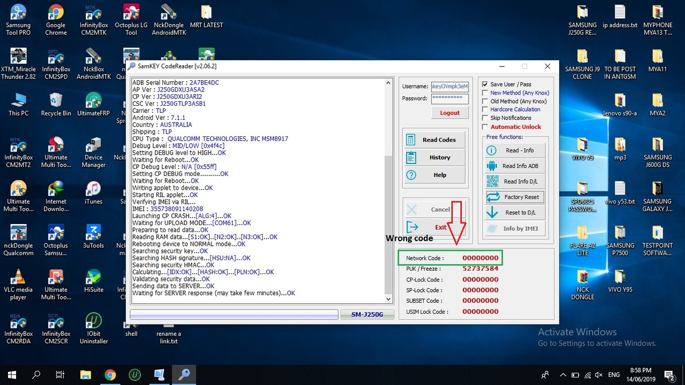
Task: Open VIVO V9 folder icon
Action: tap(582, 149)
